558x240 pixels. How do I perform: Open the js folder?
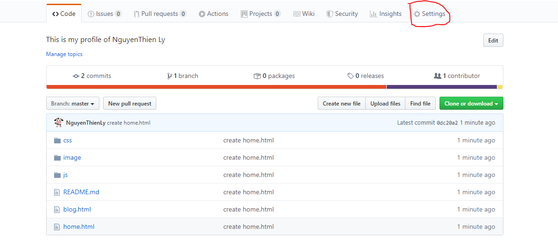65,175
